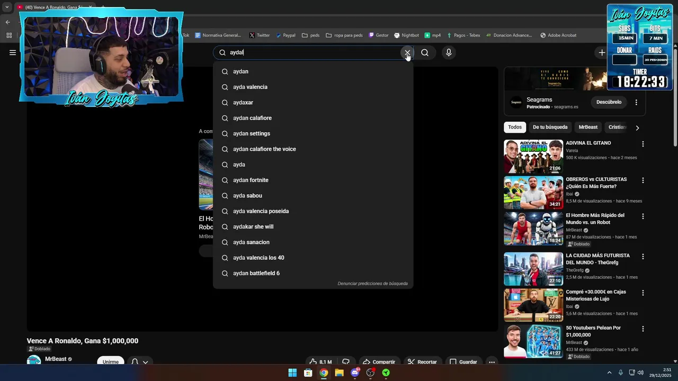Select suggestion aydan calafiore

(313, 118)
